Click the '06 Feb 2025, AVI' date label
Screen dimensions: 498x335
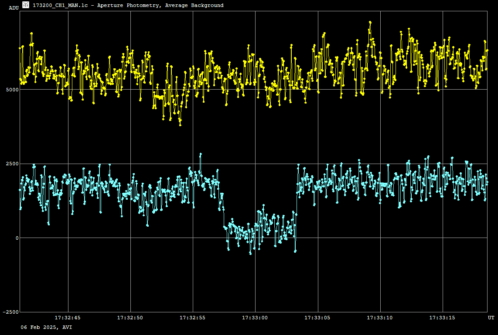(x=46, y=328)
